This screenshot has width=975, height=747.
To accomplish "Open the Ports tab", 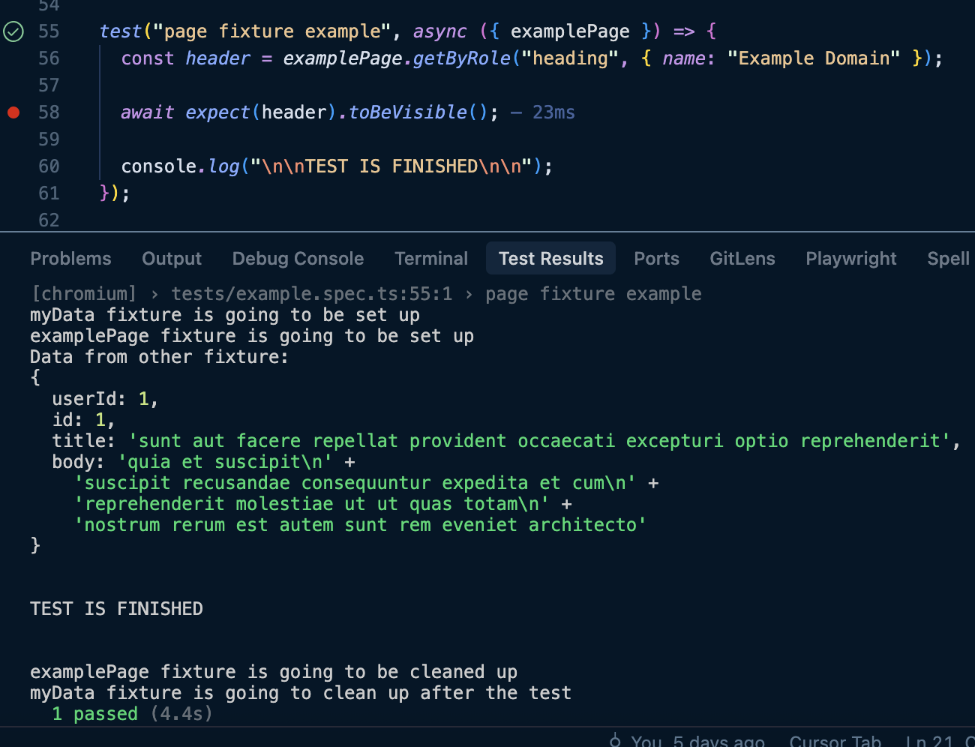I will (x=656, y=259).
